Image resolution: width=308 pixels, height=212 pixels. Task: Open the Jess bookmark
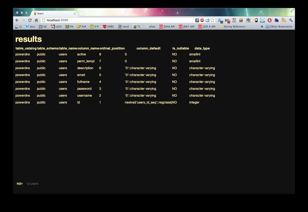point(30,26)
